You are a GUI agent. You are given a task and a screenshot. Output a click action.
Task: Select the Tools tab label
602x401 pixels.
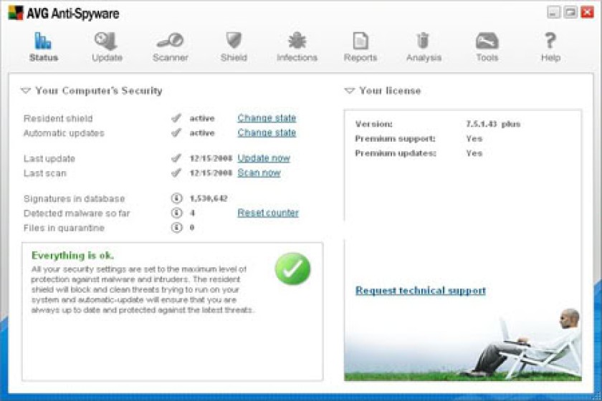[x=487, y=57]
